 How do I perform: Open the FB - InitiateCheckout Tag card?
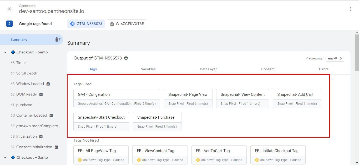point(278,155)
